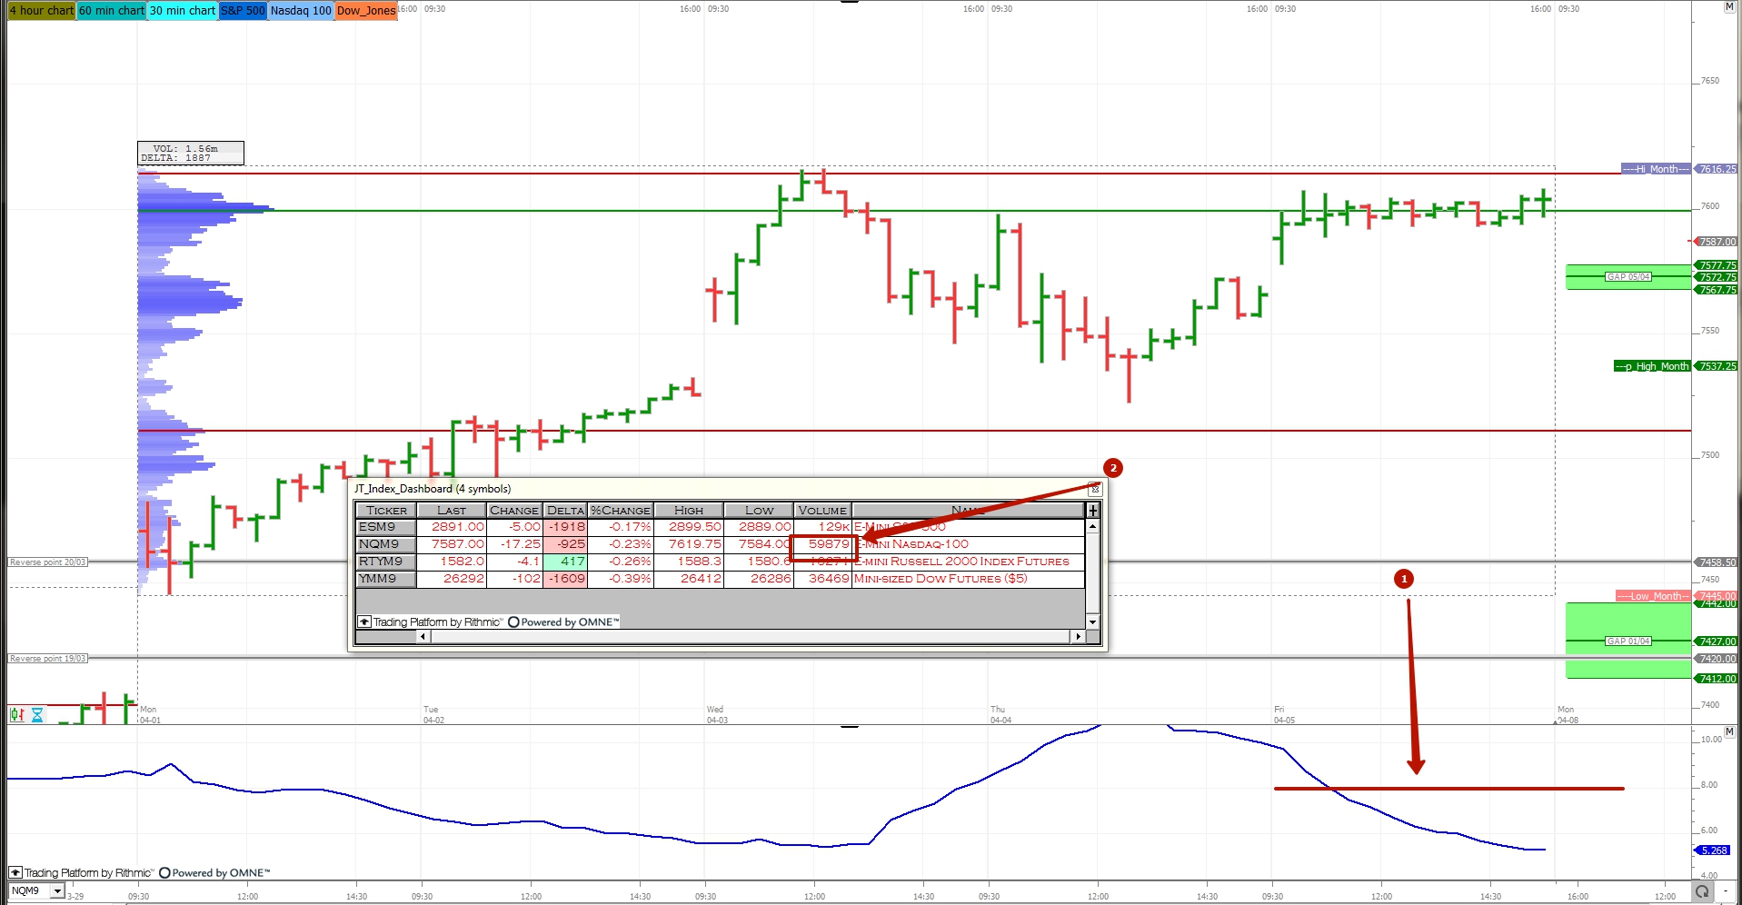Sort by the Last column header
Viewport: 1742px width, 905px height.
click(x=452, y=511)
